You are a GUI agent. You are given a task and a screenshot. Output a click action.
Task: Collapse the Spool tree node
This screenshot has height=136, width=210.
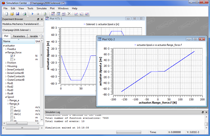(6, 97)
